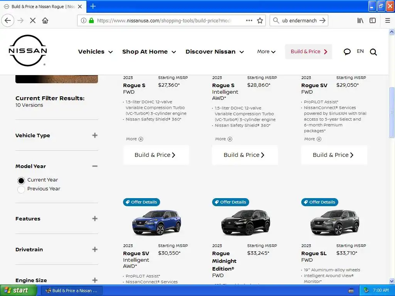The image size is (395, 296).
Task: Click the tray icon beside the clock
Action: coord(366,291)
